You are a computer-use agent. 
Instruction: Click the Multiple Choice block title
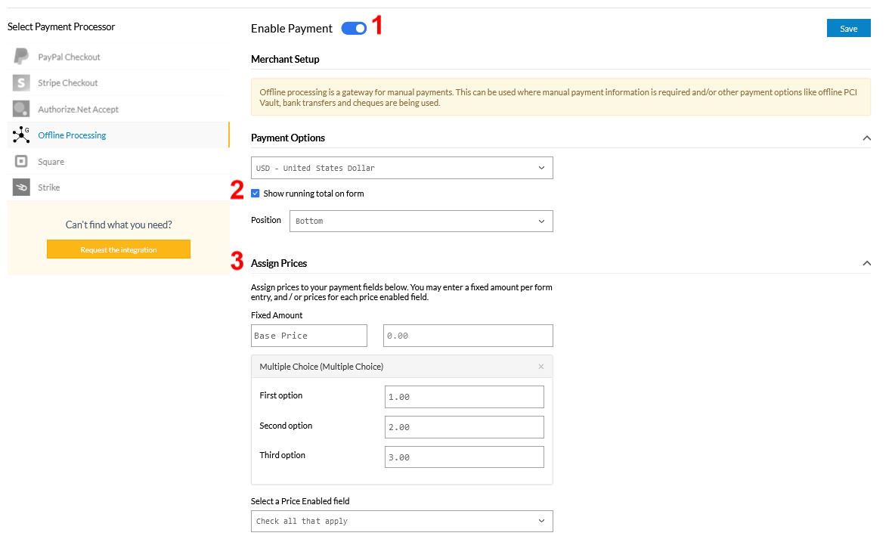click(x=321, y=367)
